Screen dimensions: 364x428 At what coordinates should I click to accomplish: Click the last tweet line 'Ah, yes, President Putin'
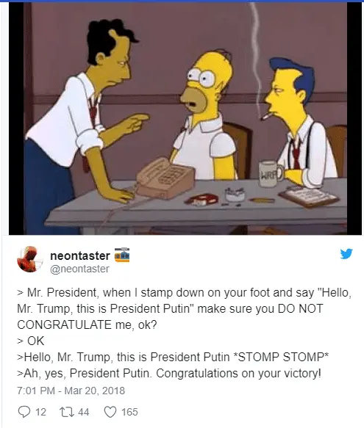169,373
